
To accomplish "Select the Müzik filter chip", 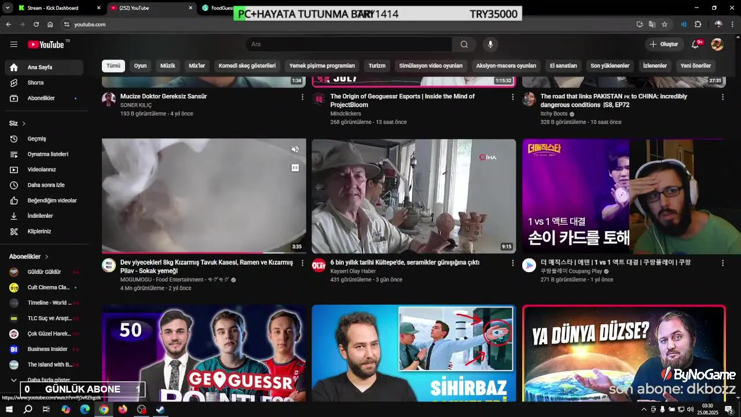I will tap(167, 65).
